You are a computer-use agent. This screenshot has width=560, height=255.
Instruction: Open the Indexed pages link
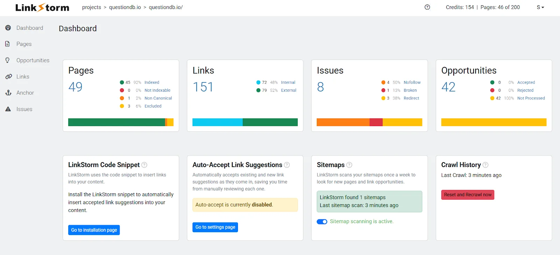click(x=152, y=82)
